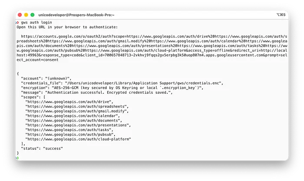Click the yellow minimize window button
The image size is (304, 181).
26,15
